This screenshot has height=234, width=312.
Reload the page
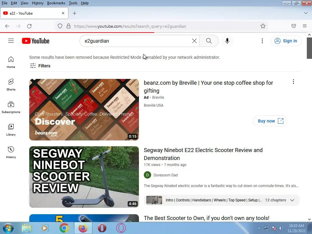click(x=29, y=26)
